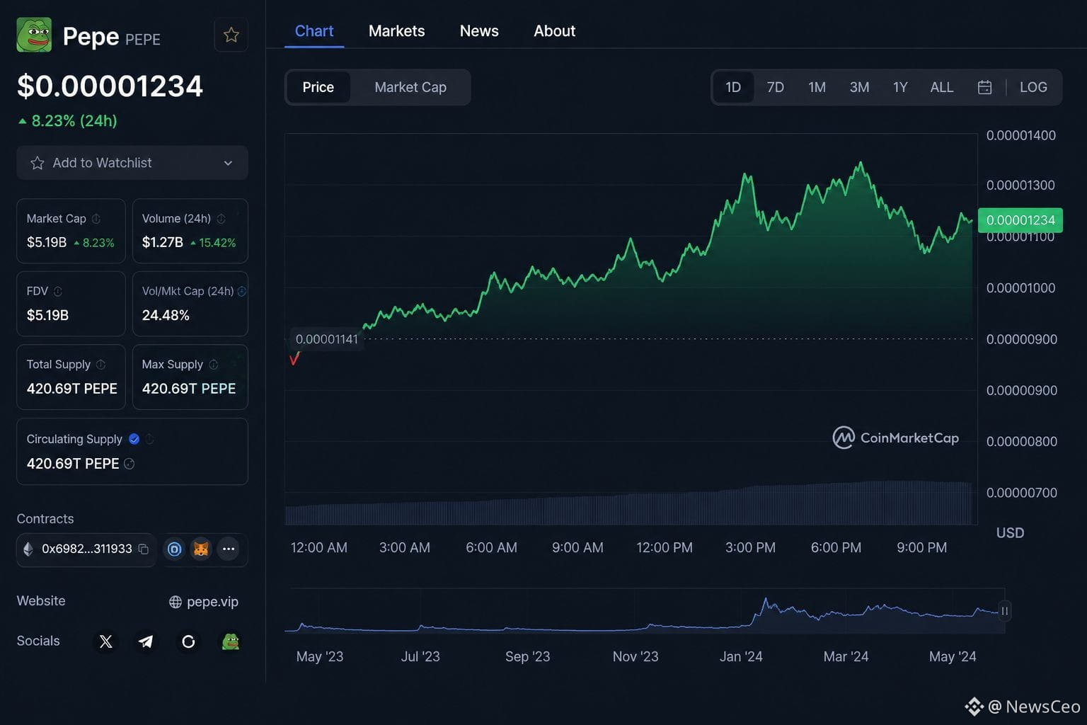The width and height of the screenshot is (1087, 725).
Task: Click the Jan '24 label on the mini chart
Action: 741,657
